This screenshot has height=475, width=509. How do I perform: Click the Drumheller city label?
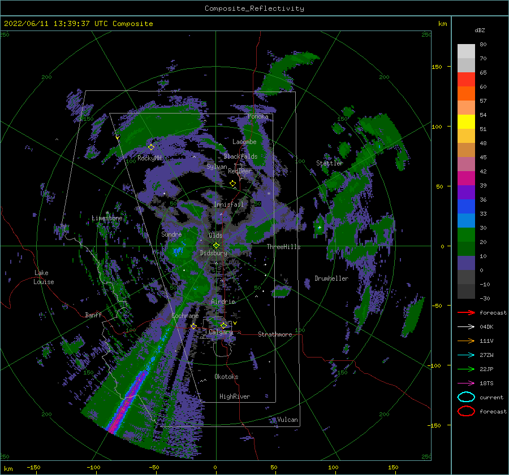[x=331, y=278]
